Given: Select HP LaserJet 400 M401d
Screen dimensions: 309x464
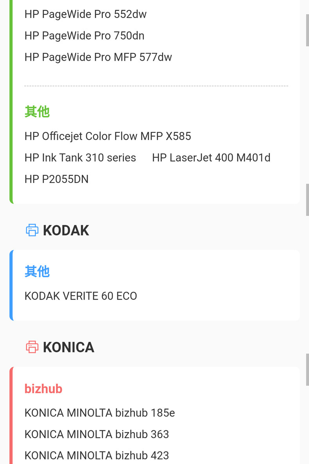Looking at the screenshot, I should 211,158.
